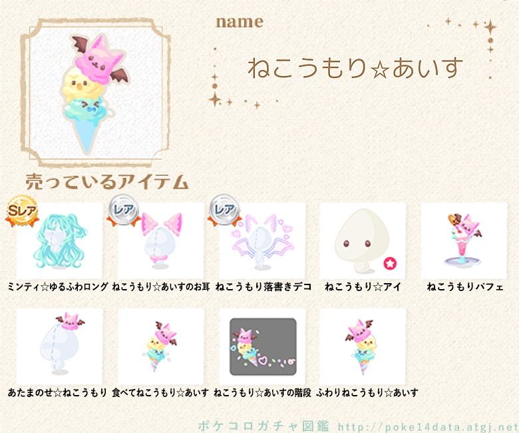
Task: Select the gray ice cream stairs background item
Action: coord(262,346)
